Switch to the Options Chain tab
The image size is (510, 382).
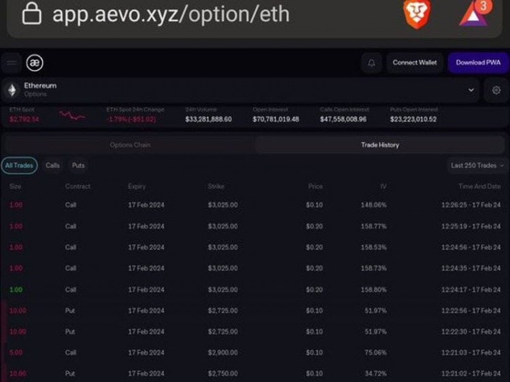click(130, 145)
